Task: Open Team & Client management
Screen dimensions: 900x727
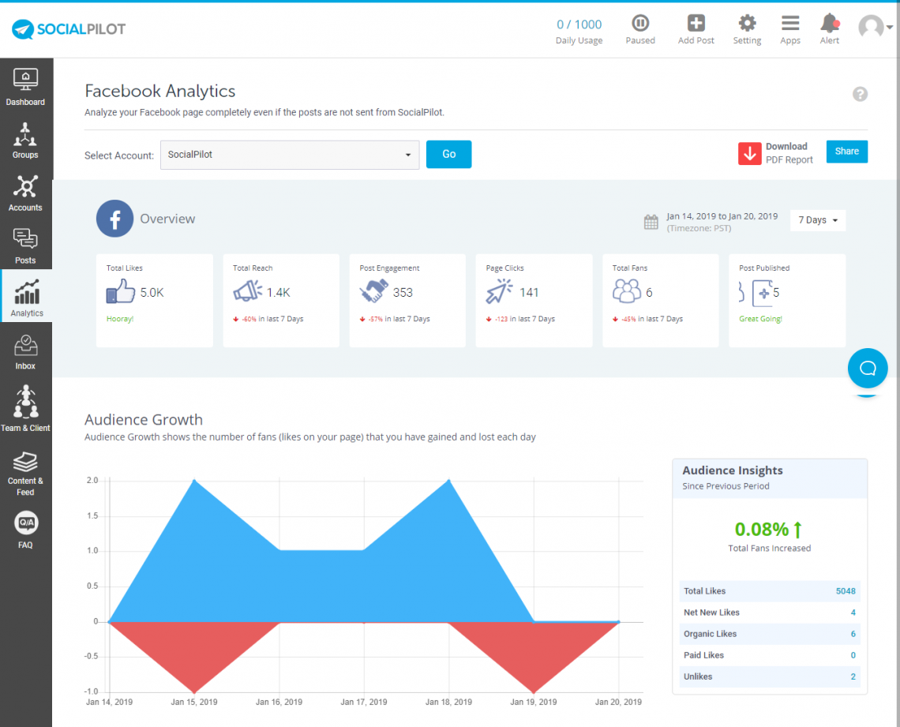Action: (25, 407)
